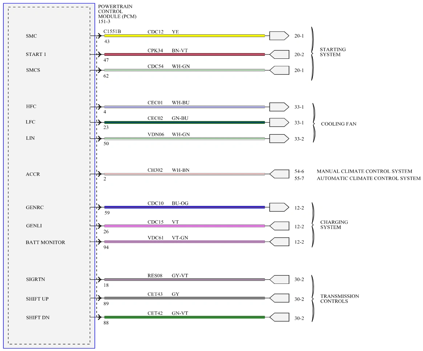
Task: Click the HFC pin label
Action: click(31, 106)
